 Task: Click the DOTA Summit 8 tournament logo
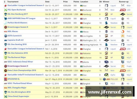tap(5, 36)
